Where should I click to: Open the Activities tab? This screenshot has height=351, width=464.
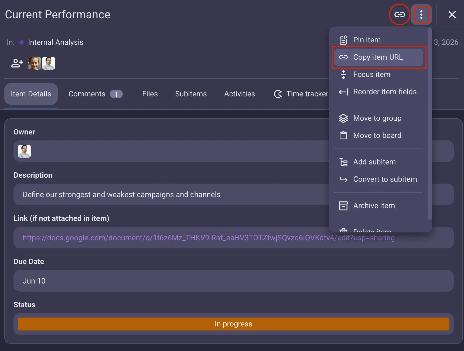[240, 94]
